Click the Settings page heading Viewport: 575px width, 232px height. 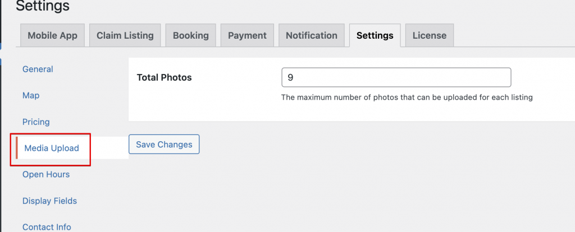click(43, 6)
